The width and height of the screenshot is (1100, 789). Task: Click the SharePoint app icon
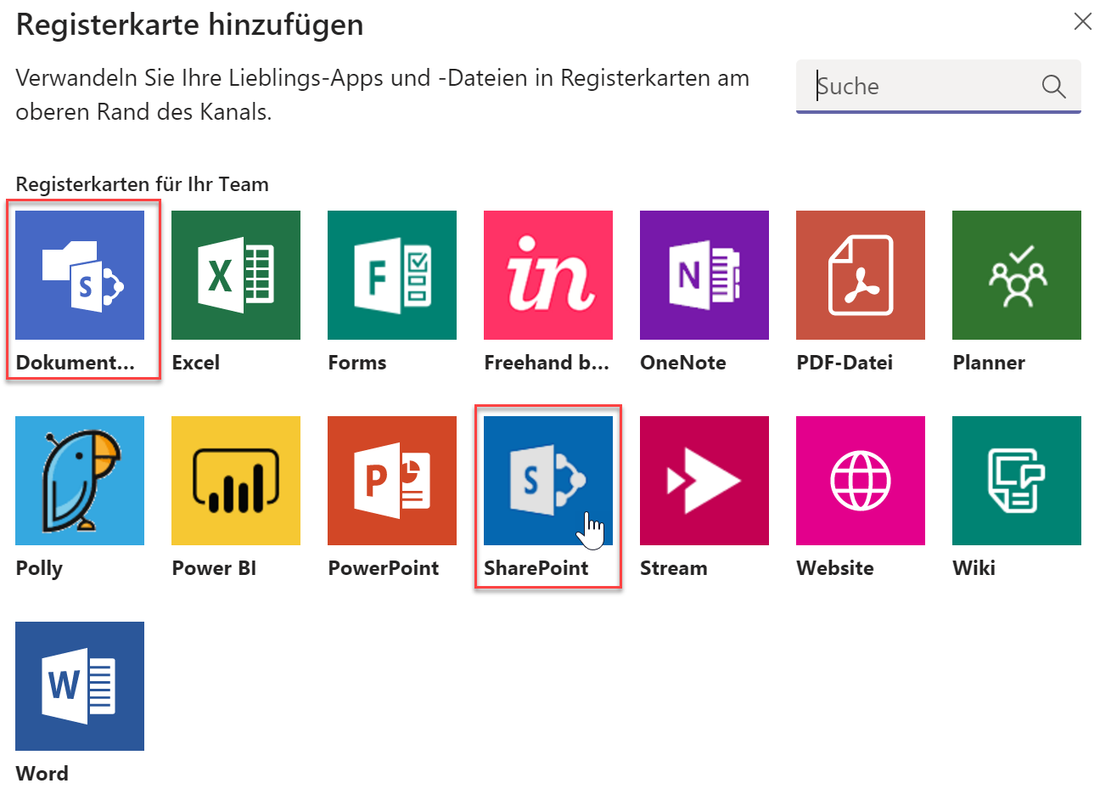pyautogui.click(x=548, y=481)
